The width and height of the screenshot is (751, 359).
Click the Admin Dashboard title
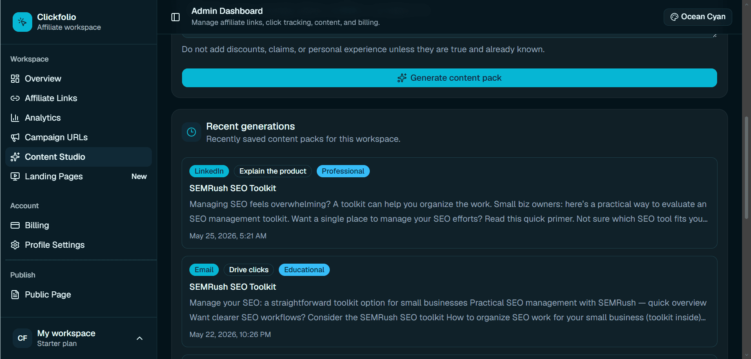(x=227, y=11)
